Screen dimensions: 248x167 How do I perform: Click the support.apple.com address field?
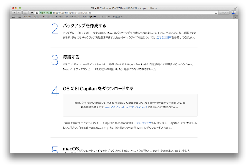[x=126, y=13]
